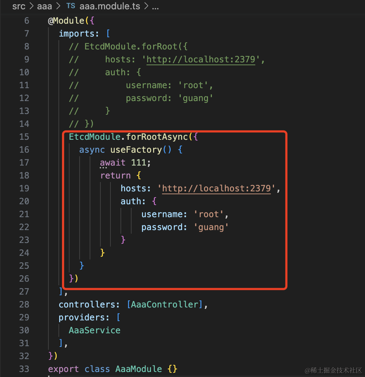Select the aaa.module.ts breadcrumb item

[x=109, y=6]
